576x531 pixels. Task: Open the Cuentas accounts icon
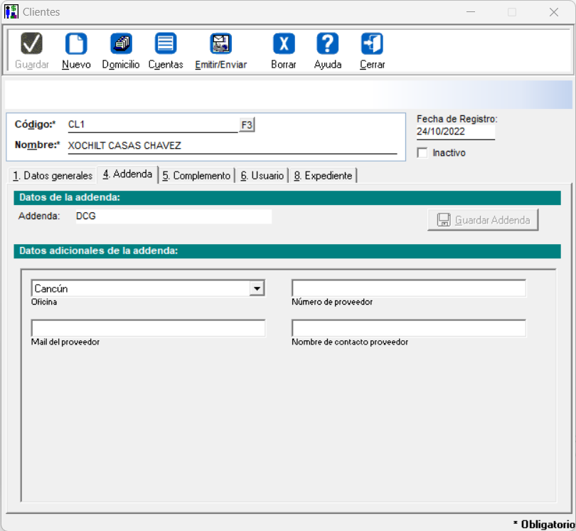pos(166,44)
